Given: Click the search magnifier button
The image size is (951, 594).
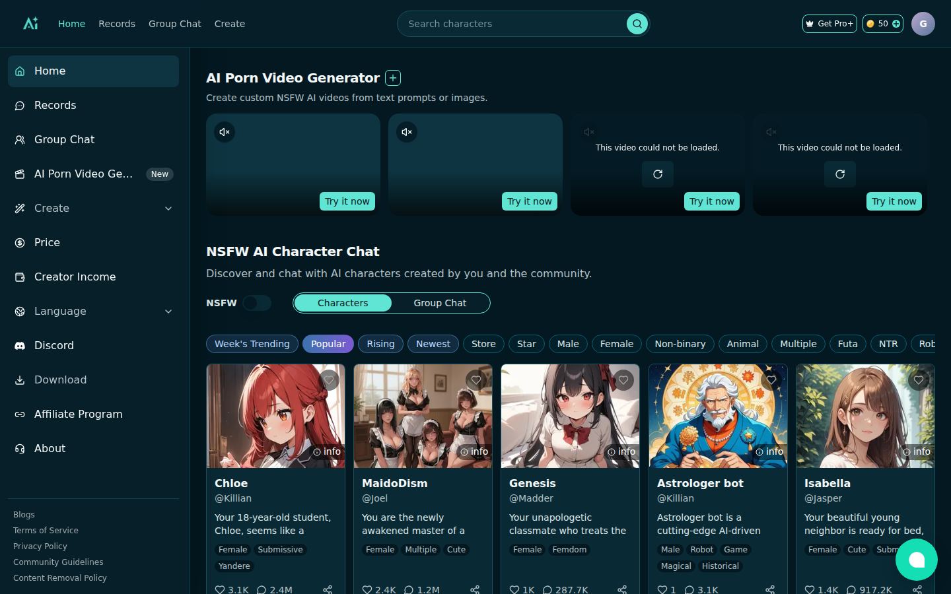Looking at the screenshot, I should point(637,24).
